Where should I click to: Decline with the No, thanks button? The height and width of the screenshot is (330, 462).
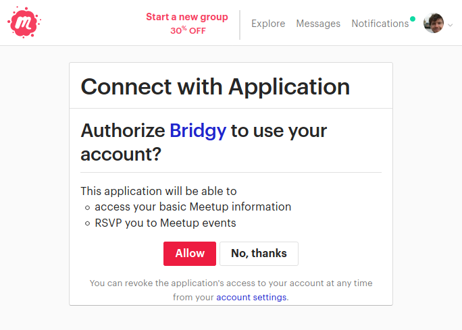pos(259,254)
